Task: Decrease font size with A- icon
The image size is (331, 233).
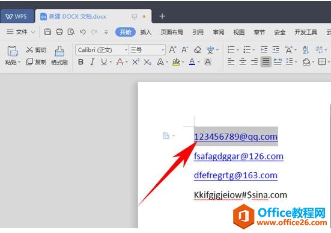Action: coord(185,50)
